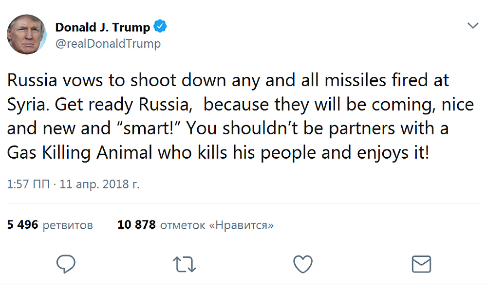This screenshot has width=487, height=292.
Task: Retweet this tweet using the arrows icon
Action: tap(184, 264)
